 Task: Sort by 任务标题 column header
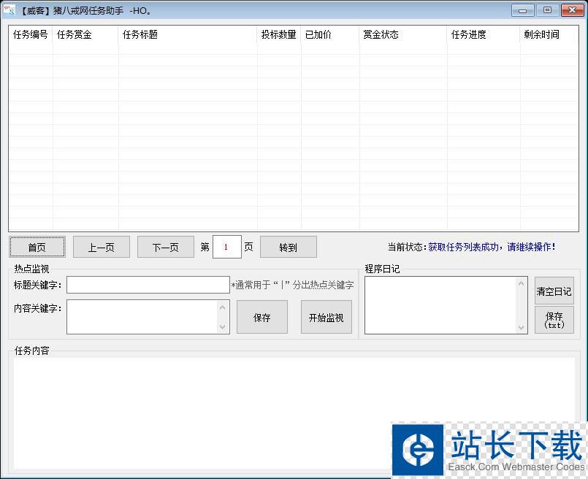coord(188,35)
